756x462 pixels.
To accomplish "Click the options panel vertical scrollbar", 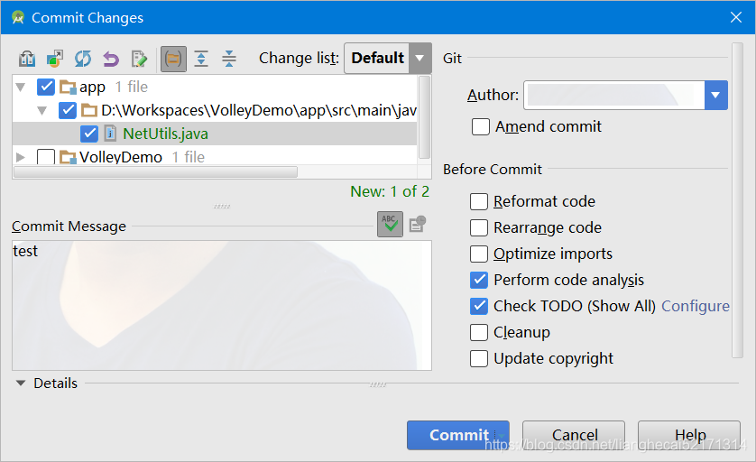I will coord(737,200).
